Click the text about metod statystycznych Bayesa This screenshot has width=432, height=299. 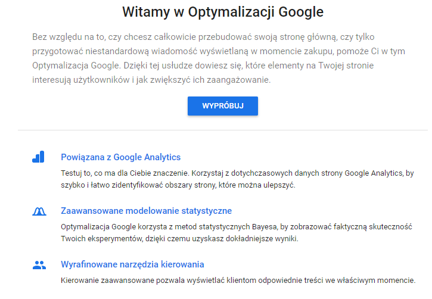click(x=237, y=233)
